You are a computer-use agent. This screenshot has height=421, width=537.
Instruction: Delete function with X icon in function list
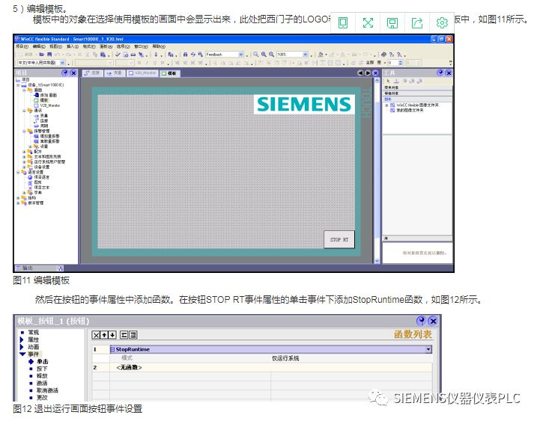click(96, 335)
